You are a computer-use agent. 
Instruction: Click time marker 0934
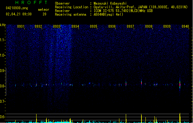[75, 26]
